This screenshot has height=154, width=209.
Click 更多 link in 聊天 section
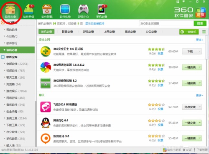pyautogui.click(x=199, y=95)
